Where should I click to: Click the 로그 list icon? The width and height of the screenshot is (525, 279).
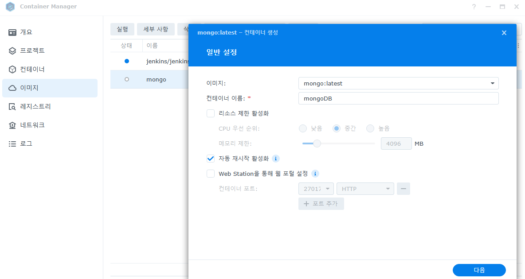(x=12, y=144)
